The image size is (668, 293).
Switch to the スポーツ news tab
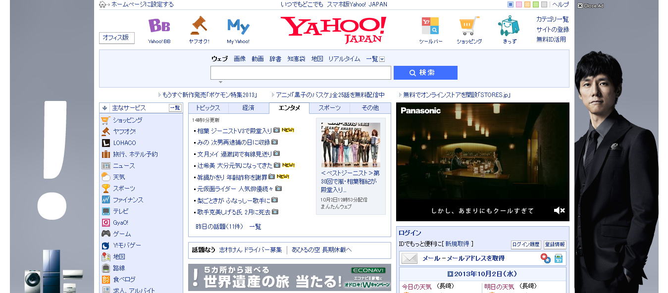coord(329,108)
